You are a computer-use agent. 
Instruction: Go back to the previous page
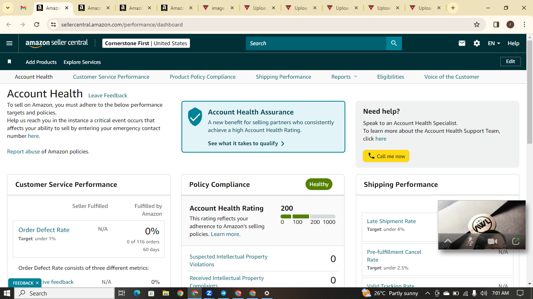[9, 25]
